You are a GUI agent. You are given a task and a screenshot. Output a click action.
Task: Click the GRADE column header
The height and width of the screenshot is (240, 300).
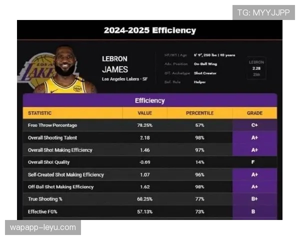click(x=254, y=113)
